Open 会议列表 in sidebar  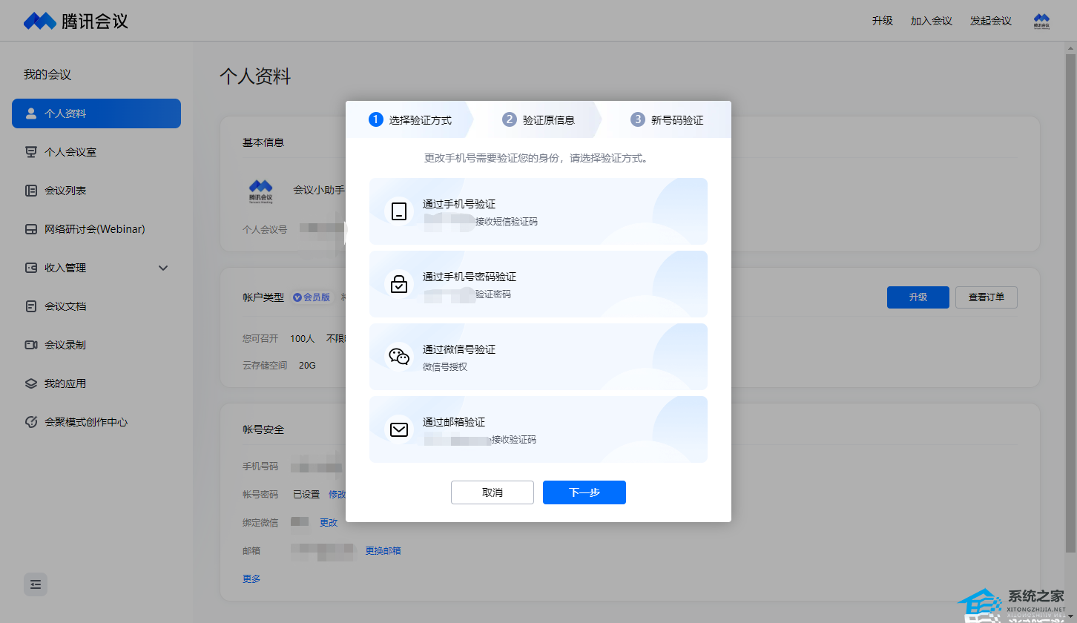pos(65,191)
